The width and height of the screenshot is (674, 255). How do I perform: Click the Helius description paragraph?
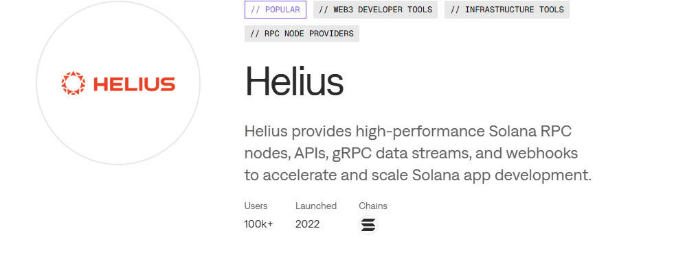tap(418, 153)
